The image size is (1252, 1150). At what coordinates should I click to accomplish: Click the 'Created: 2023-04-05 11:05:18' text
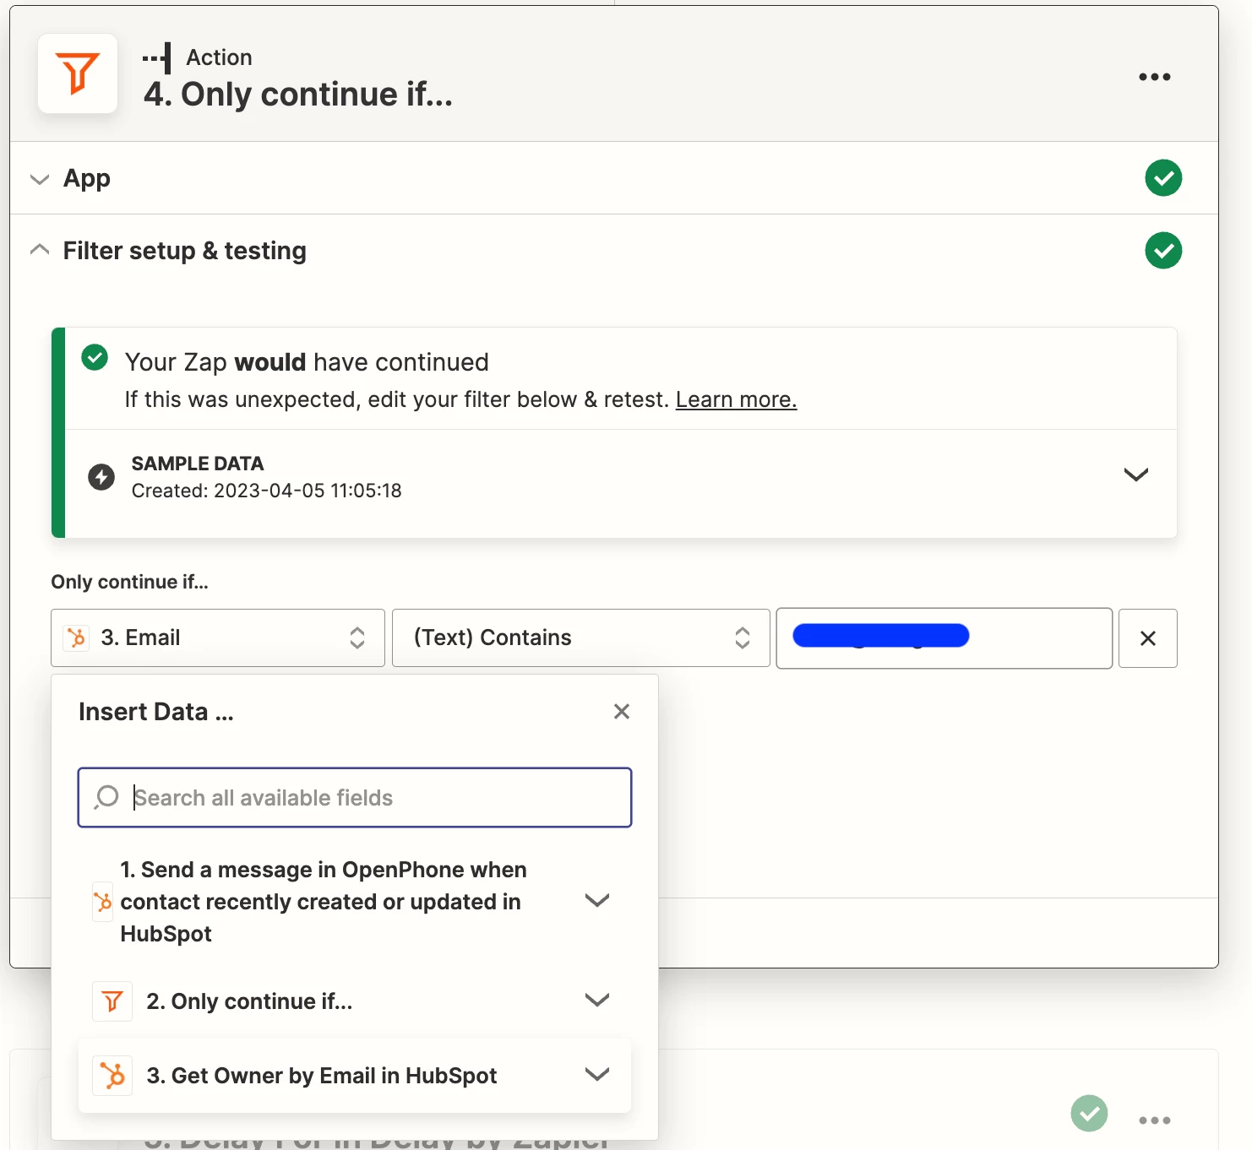(267, 491)
